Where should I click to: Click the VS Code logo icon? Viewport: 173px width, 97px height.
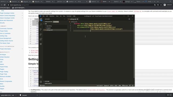click(40, 16)
